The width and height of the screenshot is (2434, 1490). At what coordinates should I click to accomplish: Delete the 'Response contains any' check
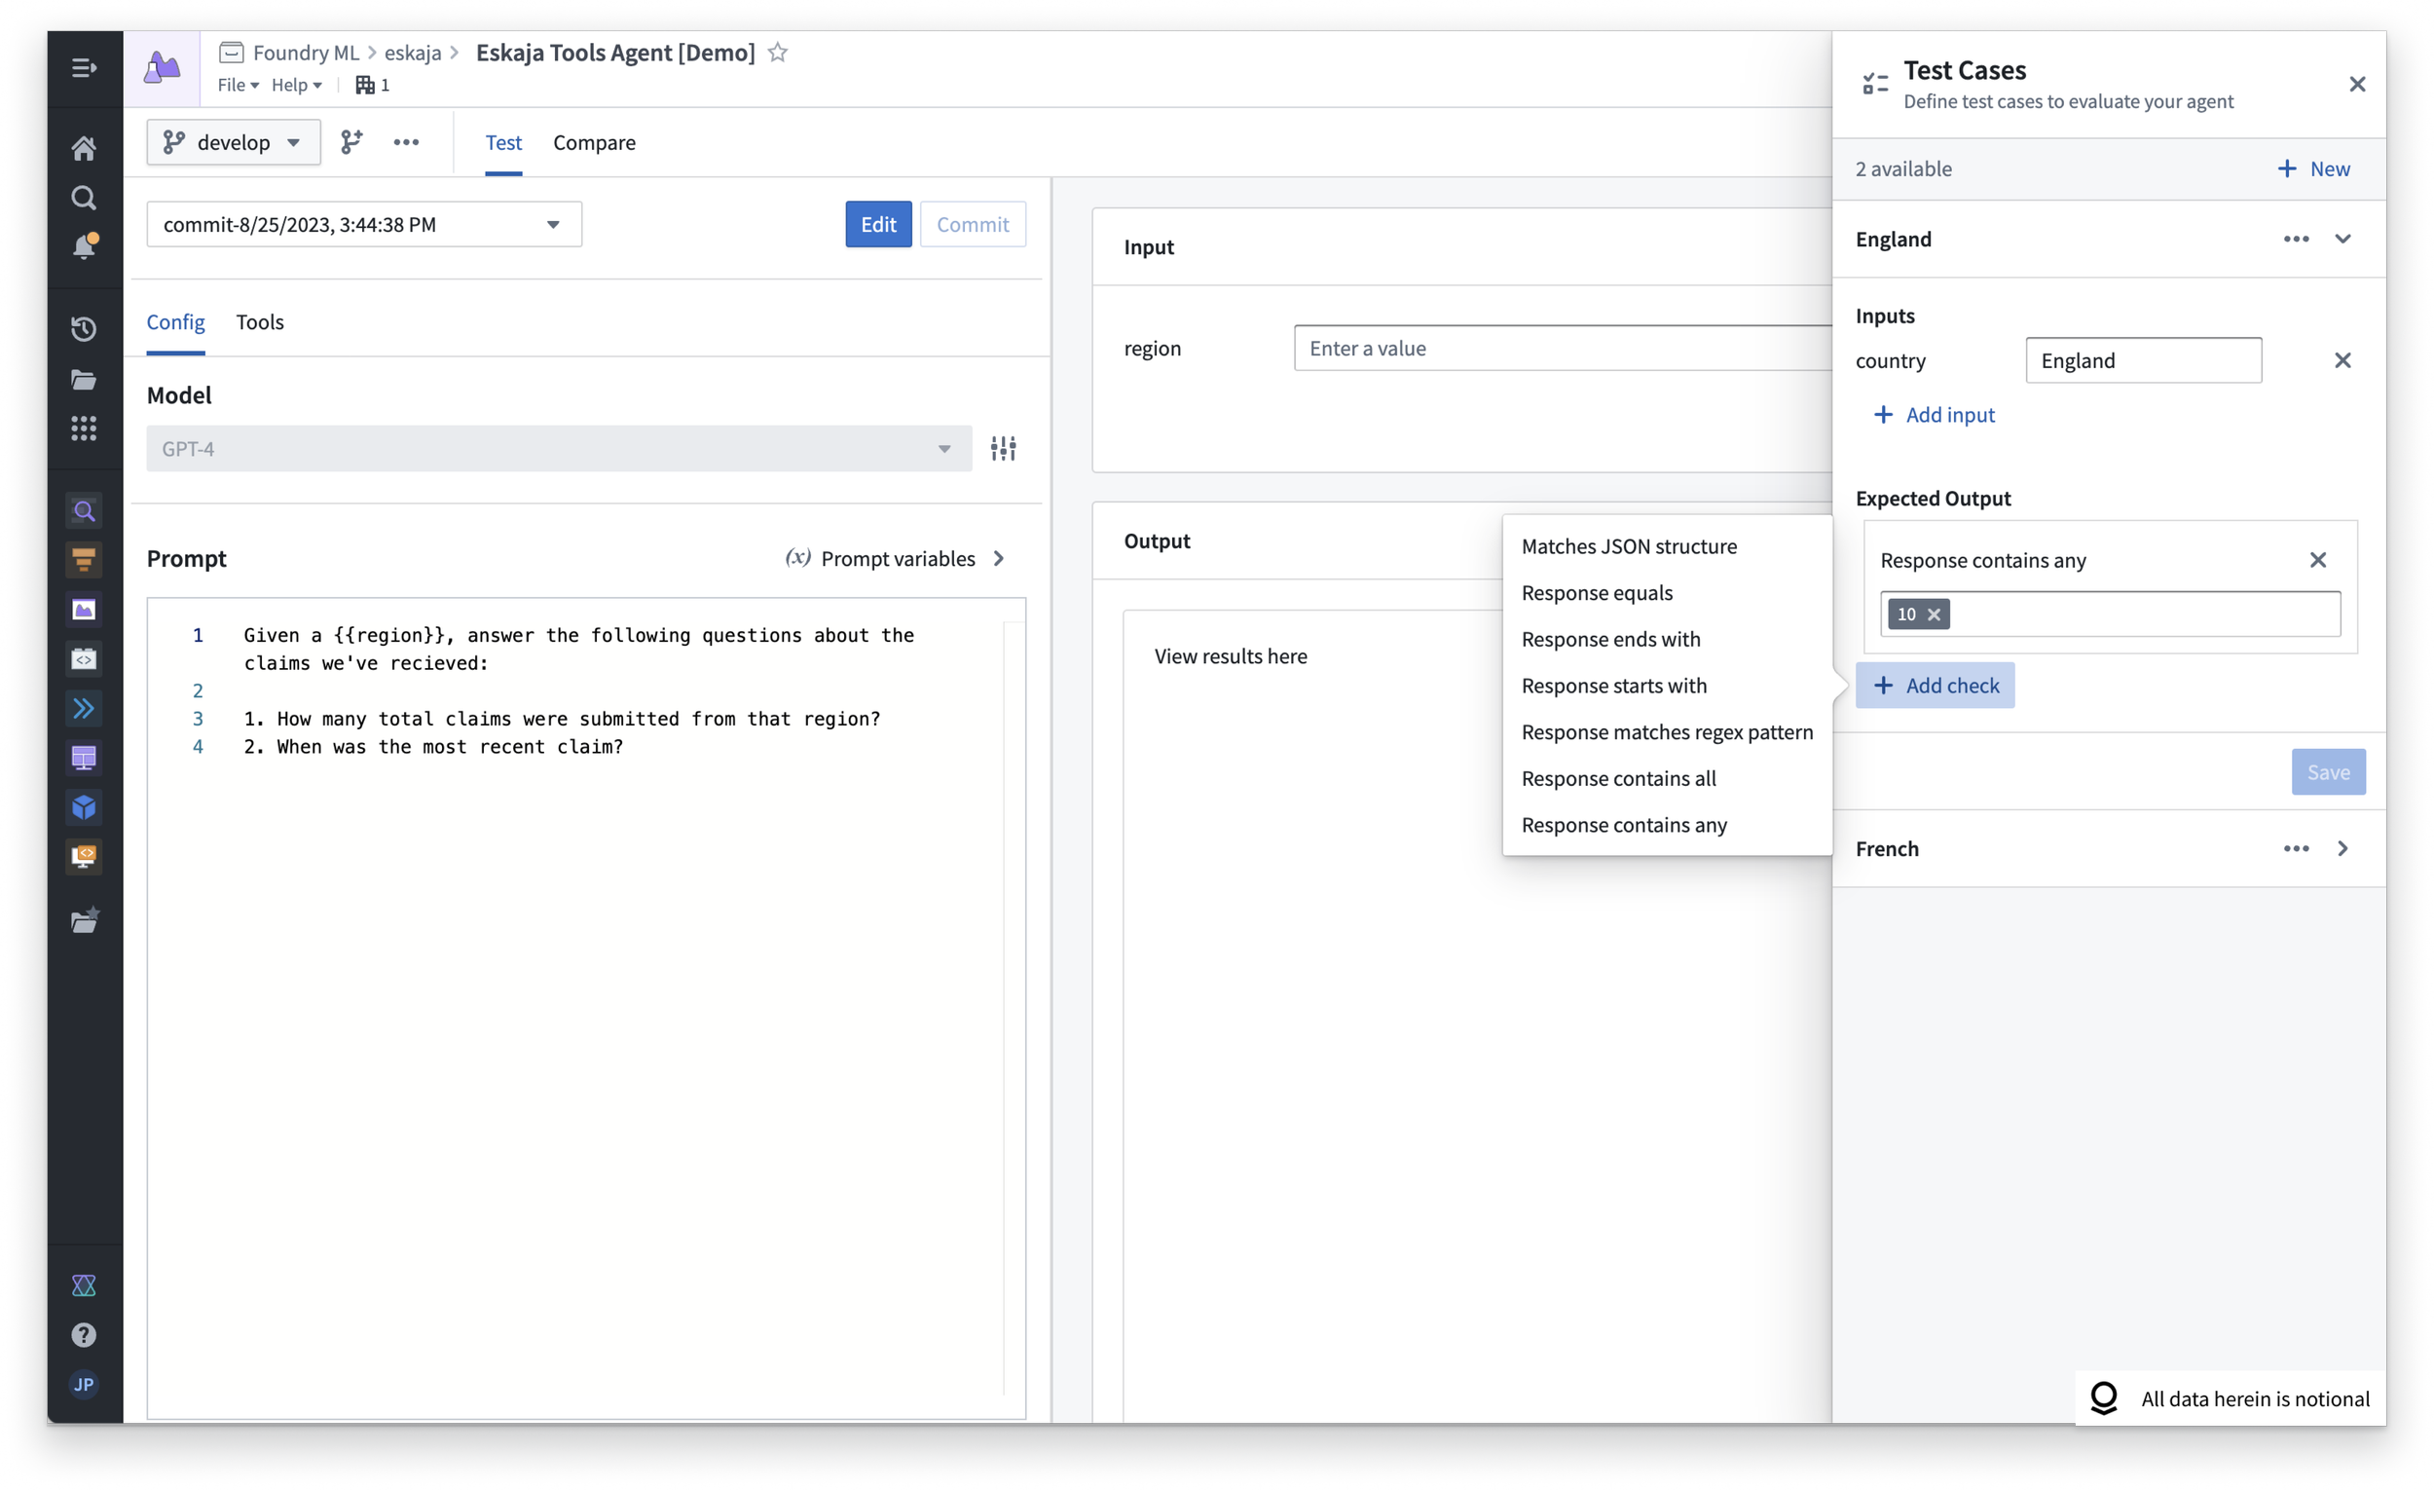(x=2317, y=560)
